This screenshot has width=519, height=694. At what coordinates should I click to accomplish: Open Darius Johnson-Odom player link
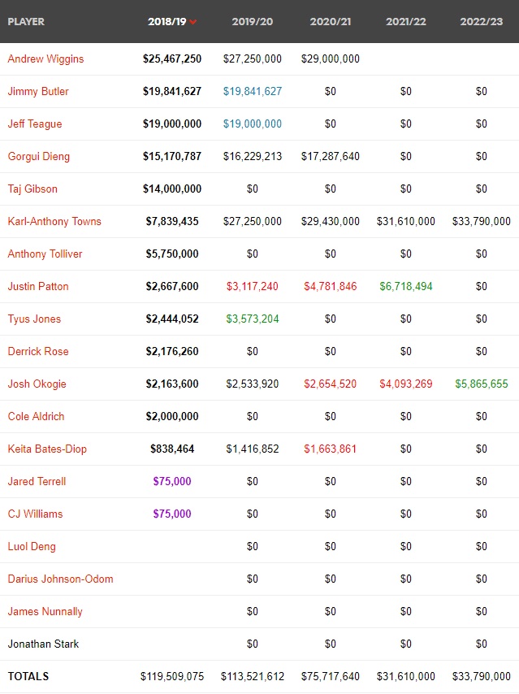click(x=60, y=579)
